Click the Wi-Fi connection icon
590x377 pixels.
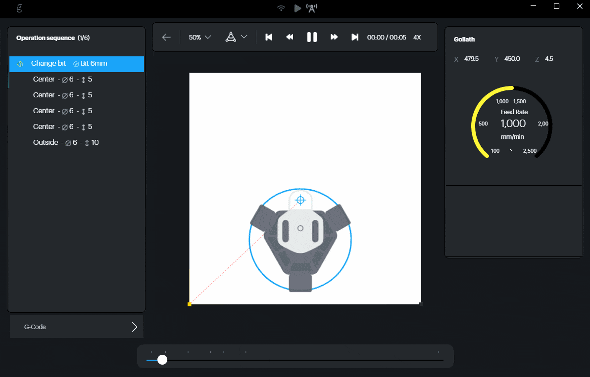pyautogui.click(x=281, y=8)
